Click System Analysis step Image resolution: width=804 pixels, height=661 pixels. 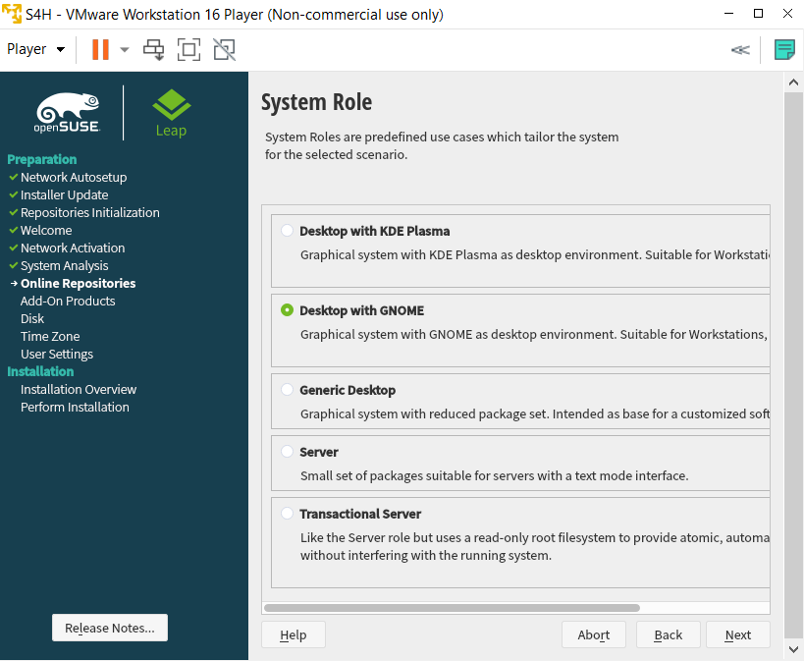[x=64, y=266]
